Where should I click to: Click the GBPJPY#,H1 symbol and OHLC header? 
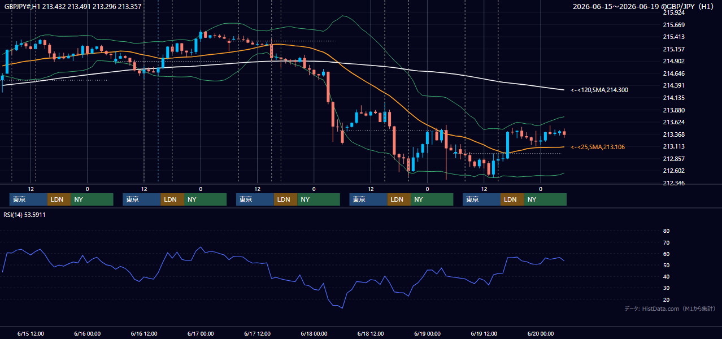[x=73, y=7]
